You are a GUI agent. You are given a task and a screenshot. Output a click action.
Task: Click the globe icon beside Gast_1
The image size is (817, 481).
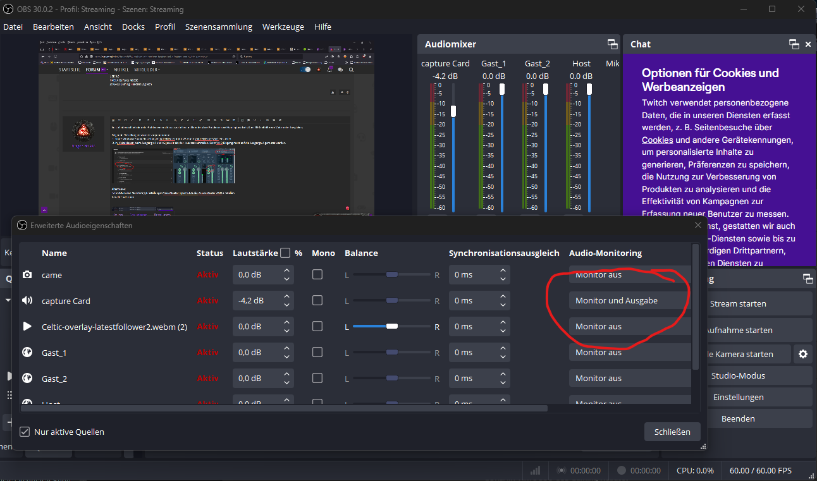click(27, 353)
